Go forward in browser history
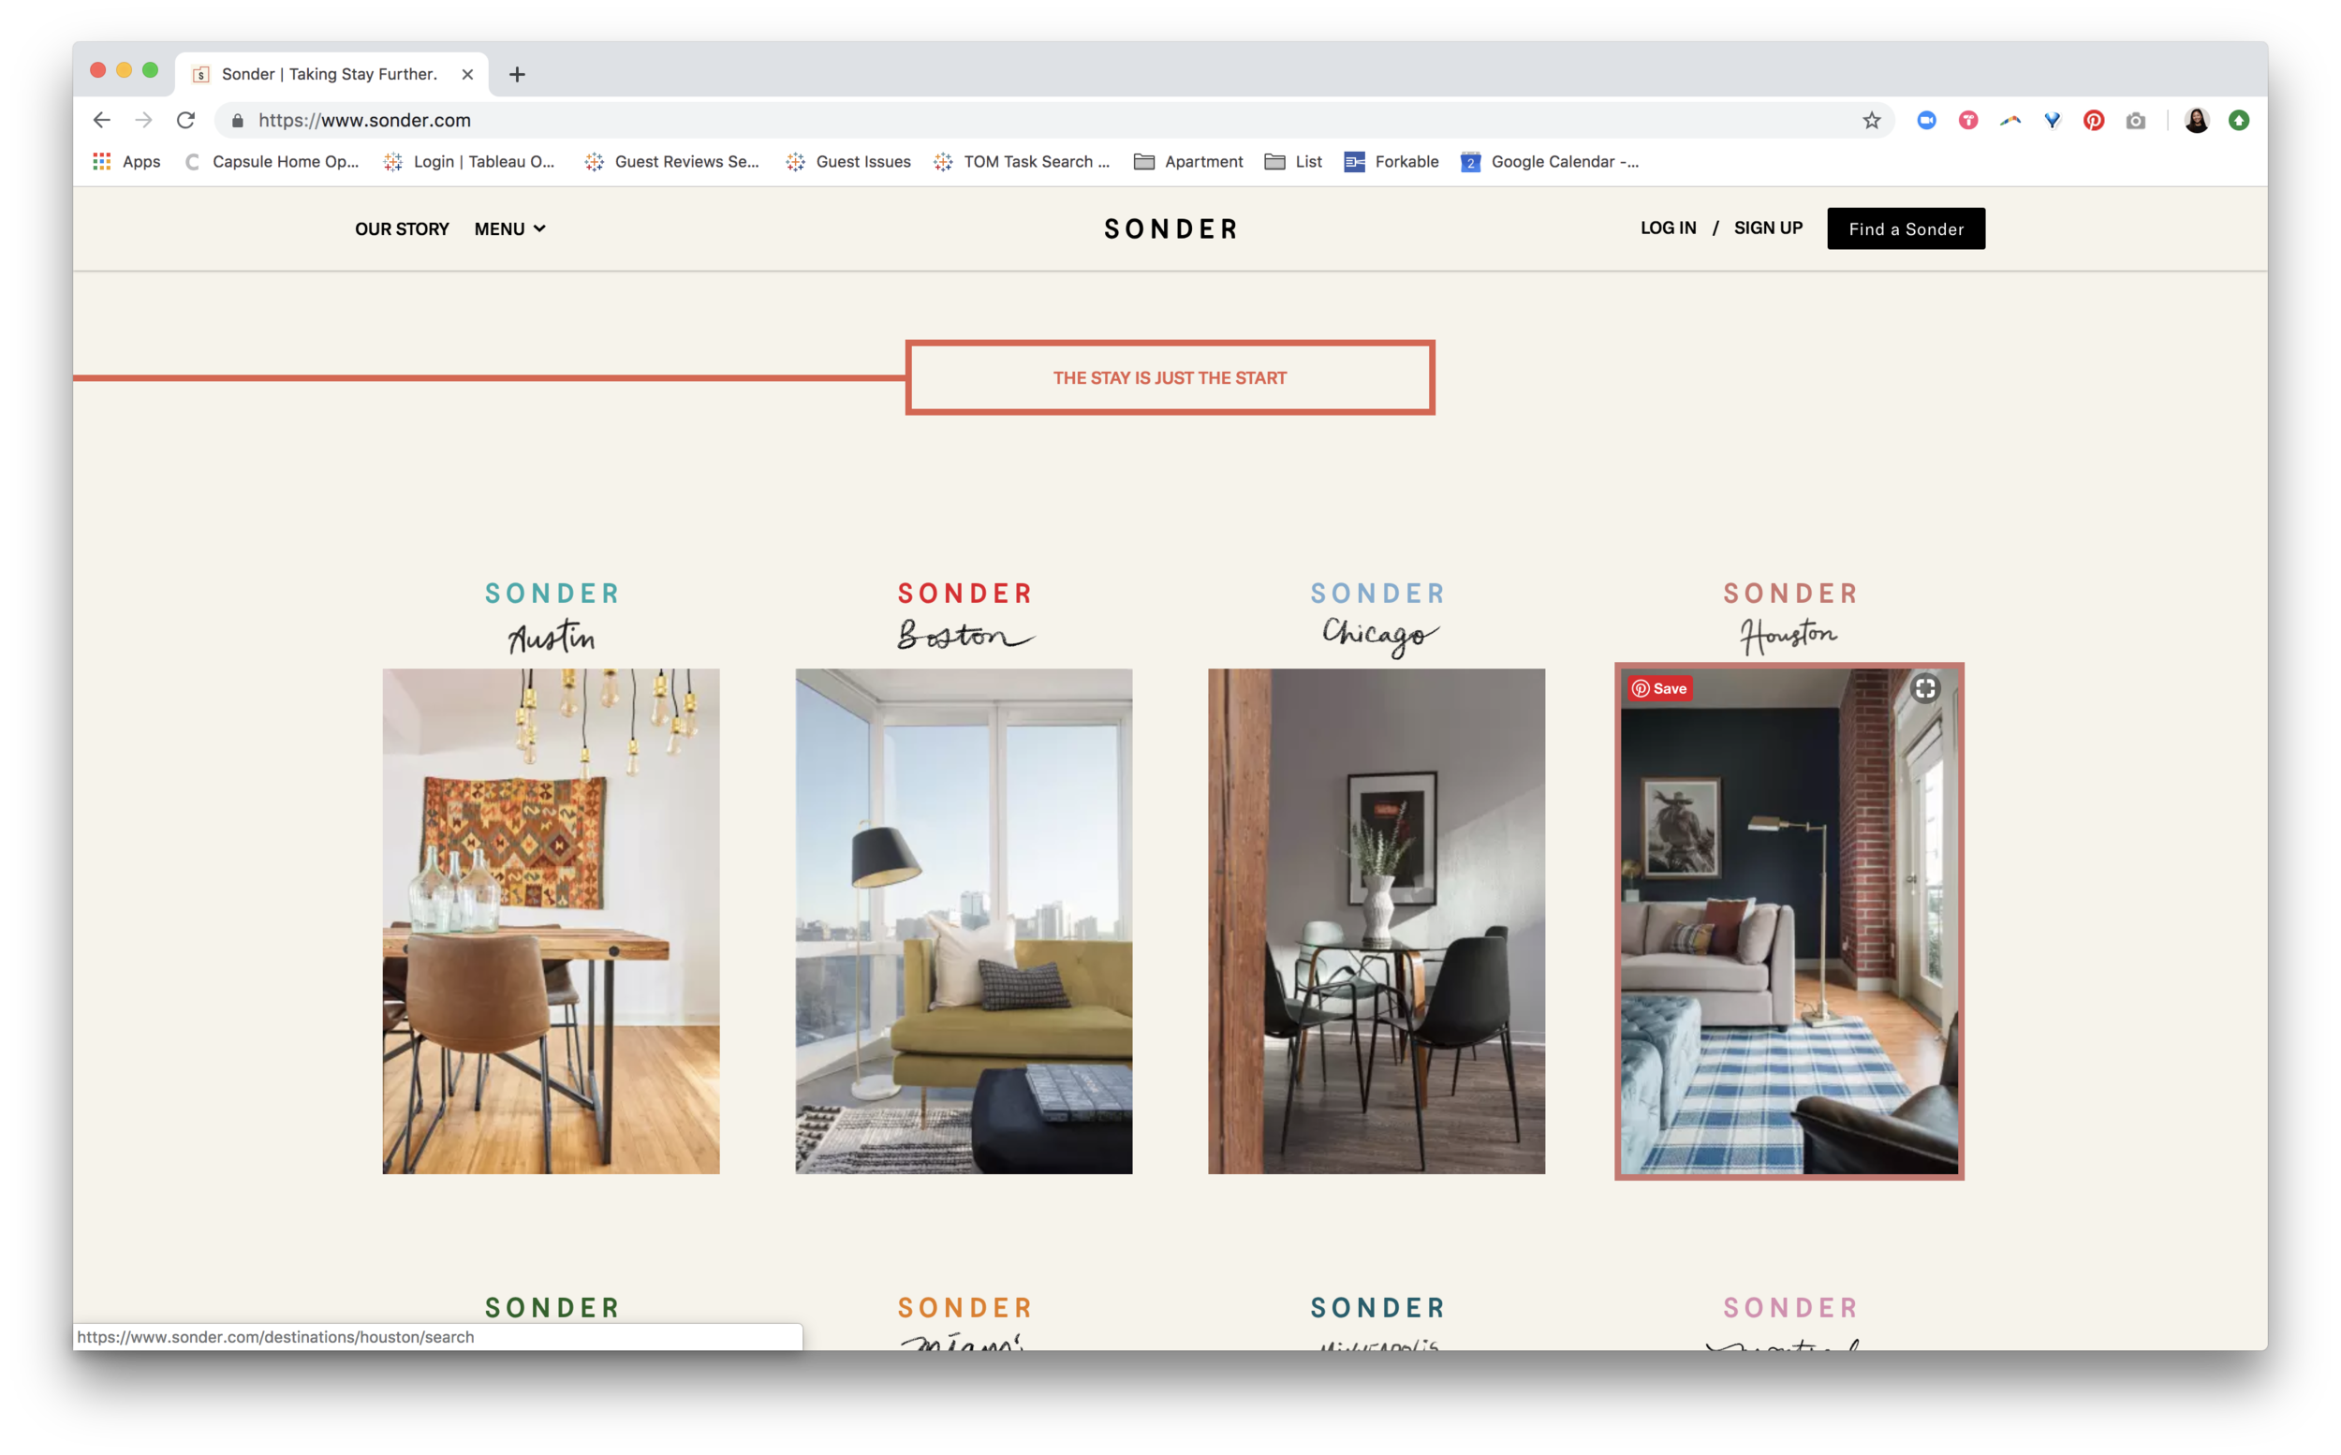This screenshot has height=1455, width=2341. click(x=143, y=120)
